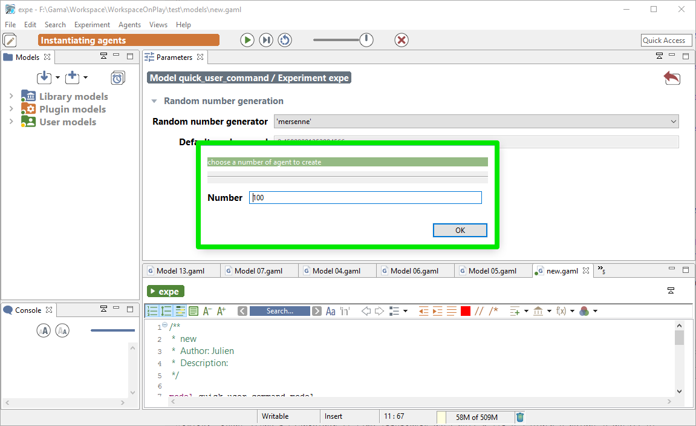Screen dimensions: 696x426
Task: Expand Plugin models tree node
Action: point(11,109)
